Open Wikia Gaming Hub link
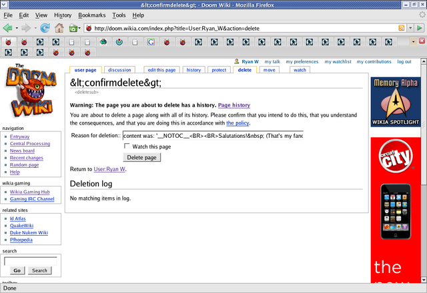Viewport: 427px width, 293px height. 29,192
